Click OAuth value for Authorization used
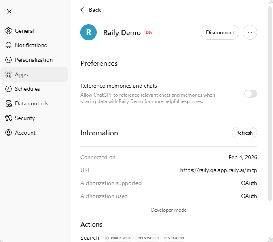 (x=249, y=196)
